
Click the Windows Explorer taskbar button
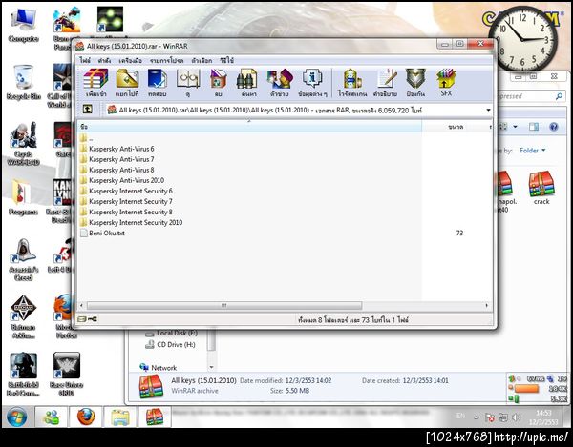(x=120, y=417)
